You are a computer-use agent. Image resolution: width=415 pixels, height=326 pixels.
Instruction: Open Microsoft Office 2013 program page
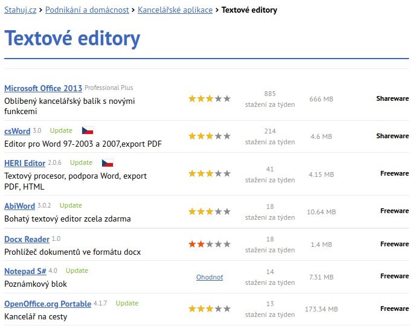43,88
